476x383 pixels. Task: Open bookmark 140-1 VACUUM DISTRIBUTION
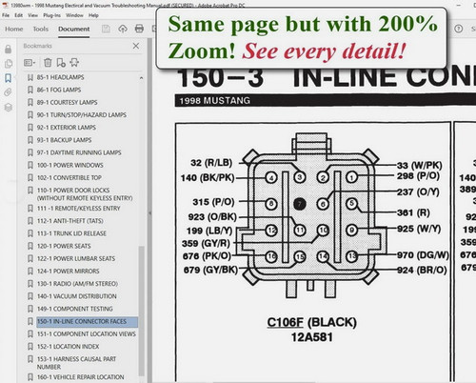click(x=77, y=296)
